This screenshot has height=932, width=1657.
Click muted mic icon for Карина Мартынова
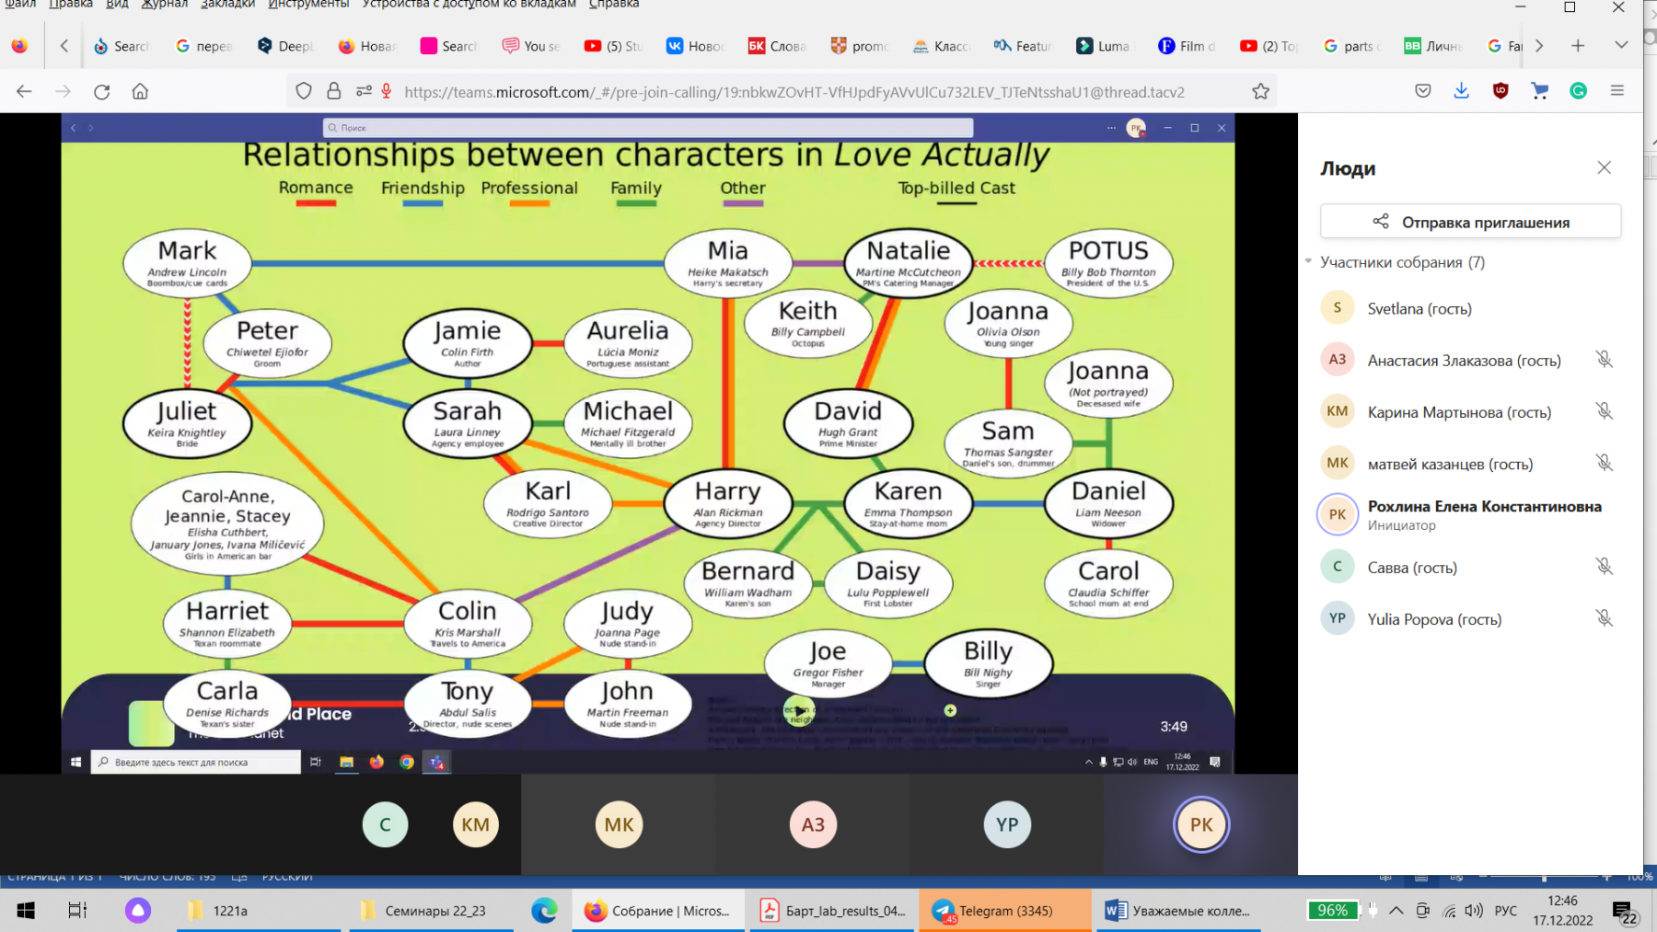point(1604,411)
